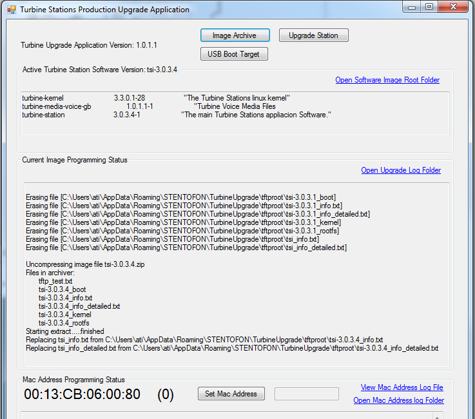Click 'Files in archiver:' log line
Image resolution: width=475 pixels, height=419 pixels.
50,273
